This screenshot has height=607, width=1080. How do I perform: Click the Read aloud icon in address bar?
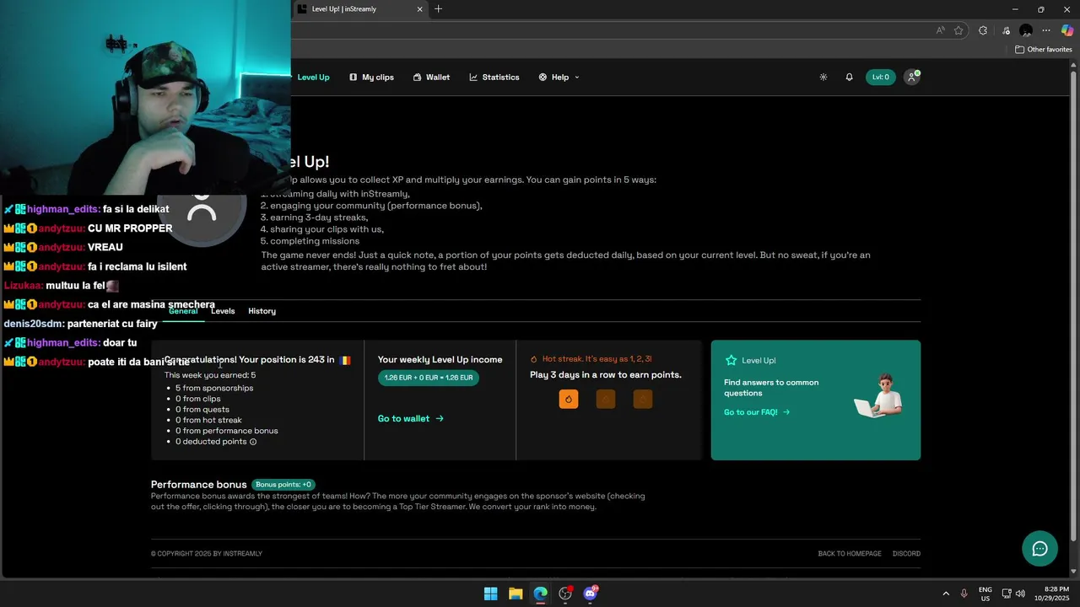click(x=940, y=30)
